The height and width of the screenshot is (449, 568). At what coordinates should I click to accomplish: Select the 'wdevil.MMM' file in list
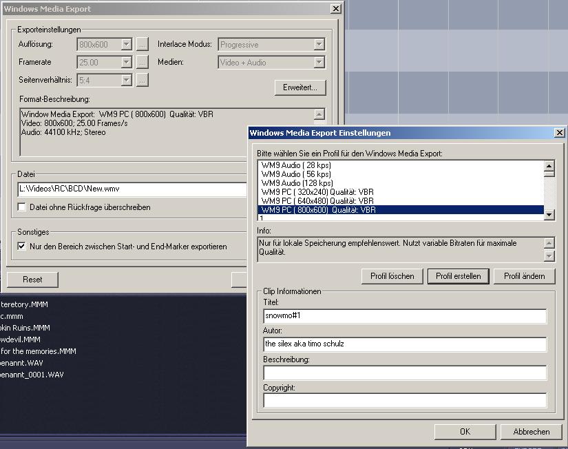click(20, 340)
